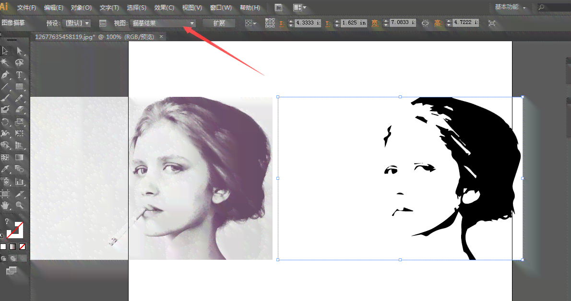Select the Lasso tool
The width and height of the screenshot is (571, 301).
(19, 63)
